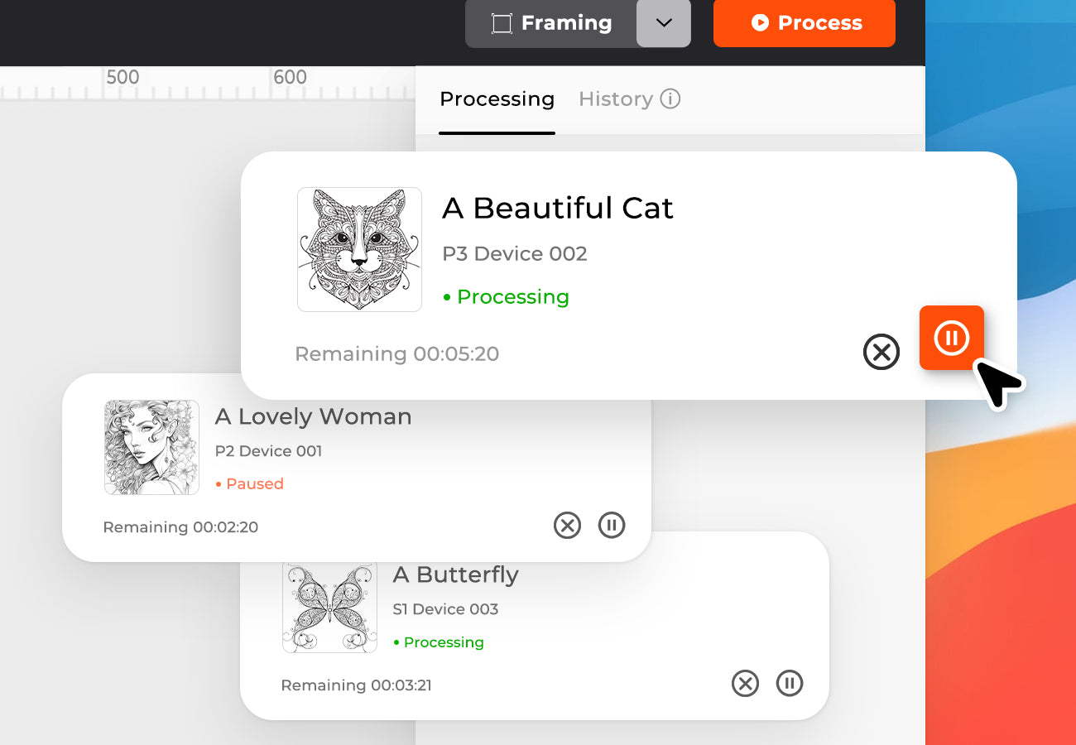Screen dimensions: 1076x745
Task: Click the A Butterfly job title
Action: (x=455, y=574)
